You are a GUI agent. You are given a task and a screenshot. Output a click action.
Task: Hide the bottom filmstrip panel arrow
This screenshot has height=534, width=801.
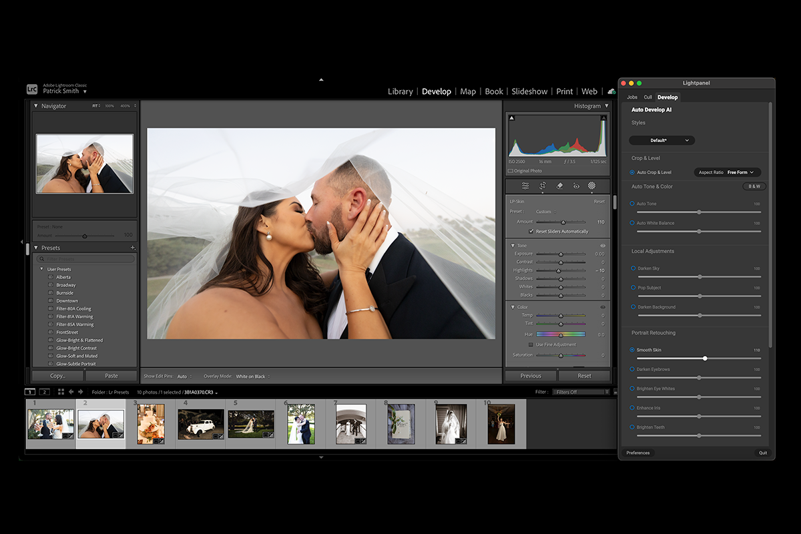click(321, 457)
